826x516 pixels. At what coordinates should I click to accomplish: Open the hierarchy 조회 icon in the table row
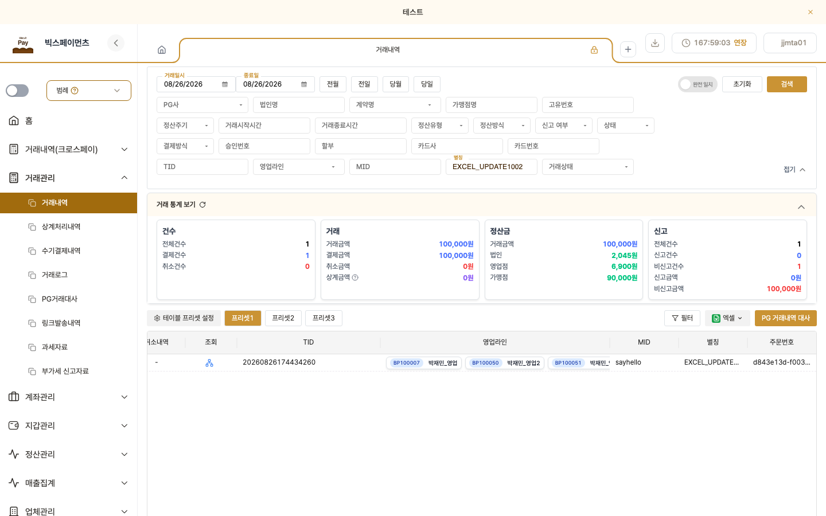(209, 363)
